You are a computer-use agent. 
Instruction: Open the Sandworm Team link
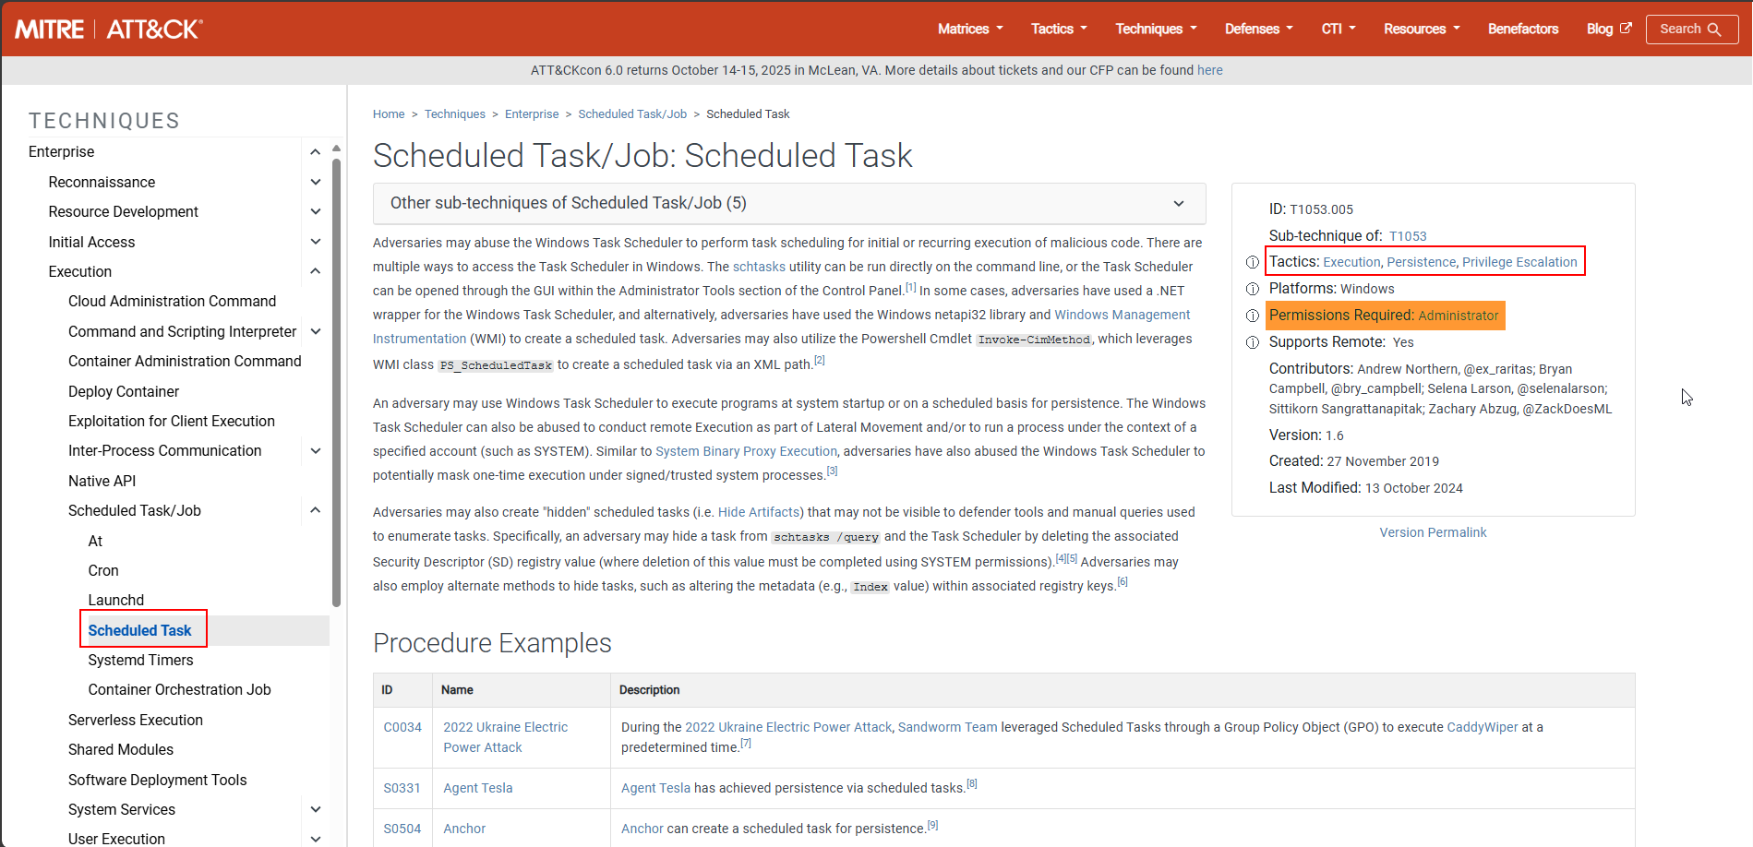[947, 727]
